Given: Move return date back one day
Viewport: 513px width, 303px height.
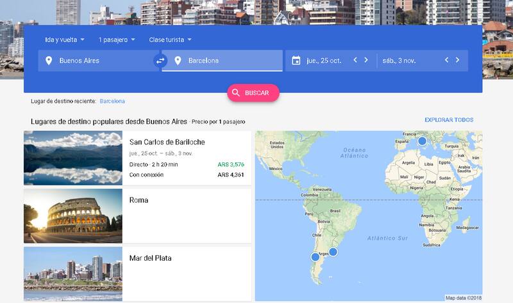Looking at the screenshot, I should click(447, 60).
